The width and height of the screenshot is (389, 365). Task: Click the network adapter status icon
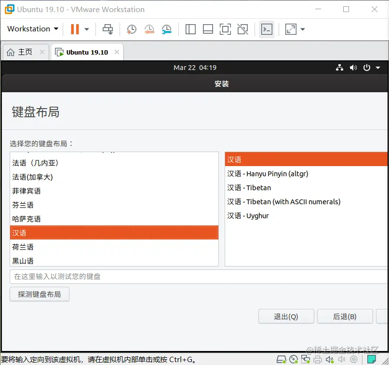306,359
